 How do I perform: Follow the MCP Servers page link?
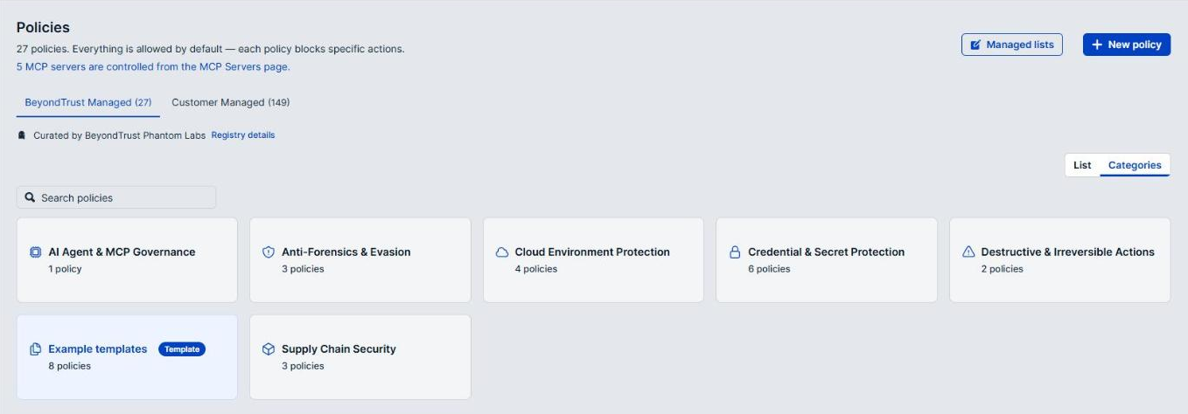[x=153, y=66]
